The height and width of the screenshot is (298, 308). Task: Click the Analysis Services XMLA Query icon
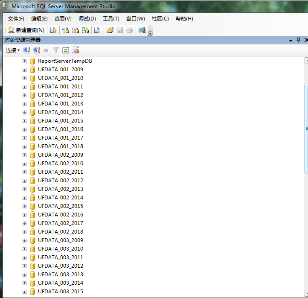coord(85,30)
